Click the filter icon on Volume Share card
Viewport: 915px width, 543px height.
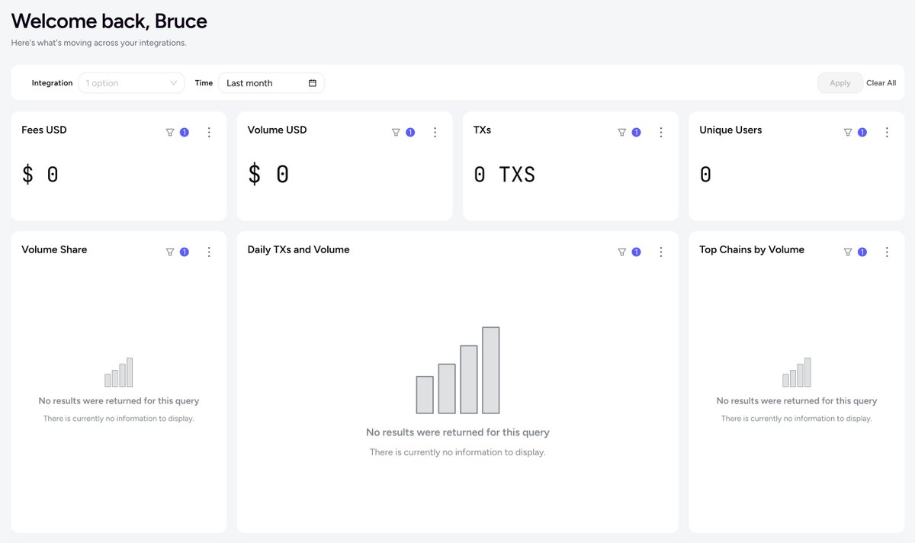click(170, 252)
